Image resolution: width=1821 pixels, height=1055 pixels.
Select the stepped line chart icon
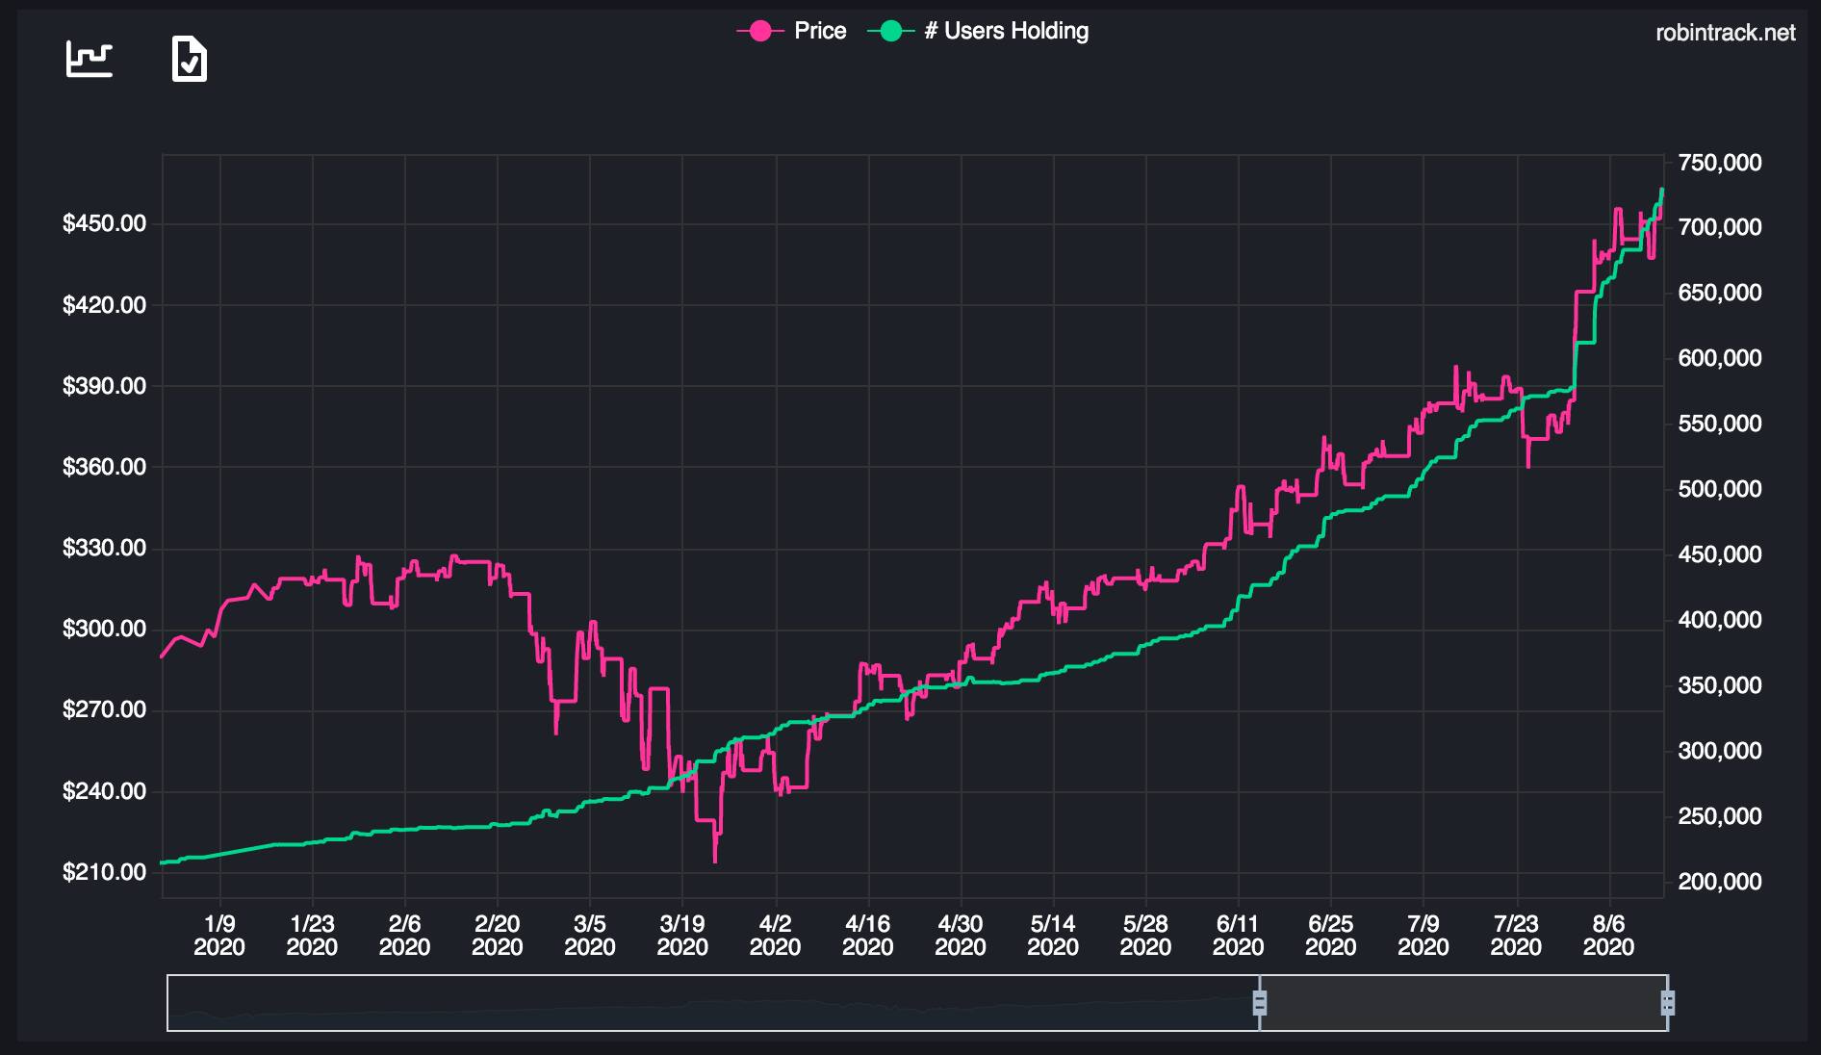[x=88, y=60]
